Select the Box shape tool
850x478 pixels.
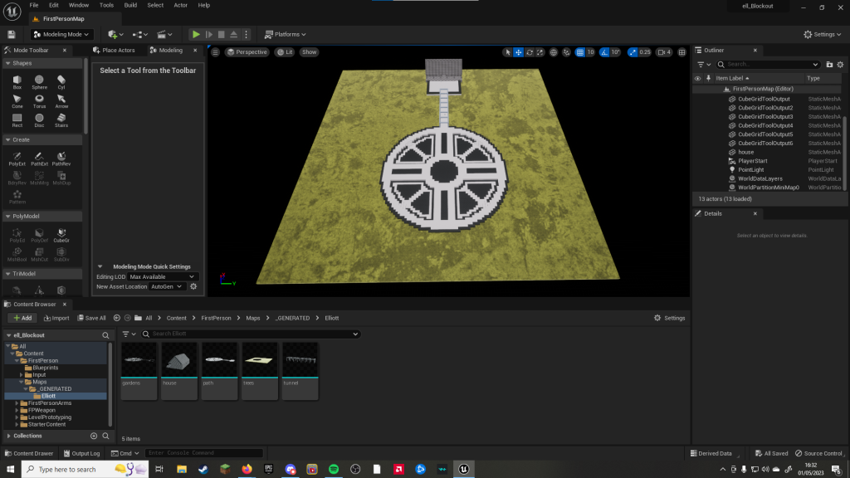point(17,80)
